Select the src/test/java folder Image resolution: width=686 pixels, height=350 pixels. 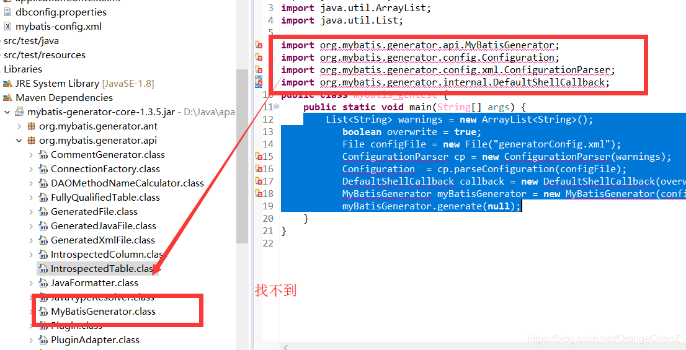tap(31, 41)
